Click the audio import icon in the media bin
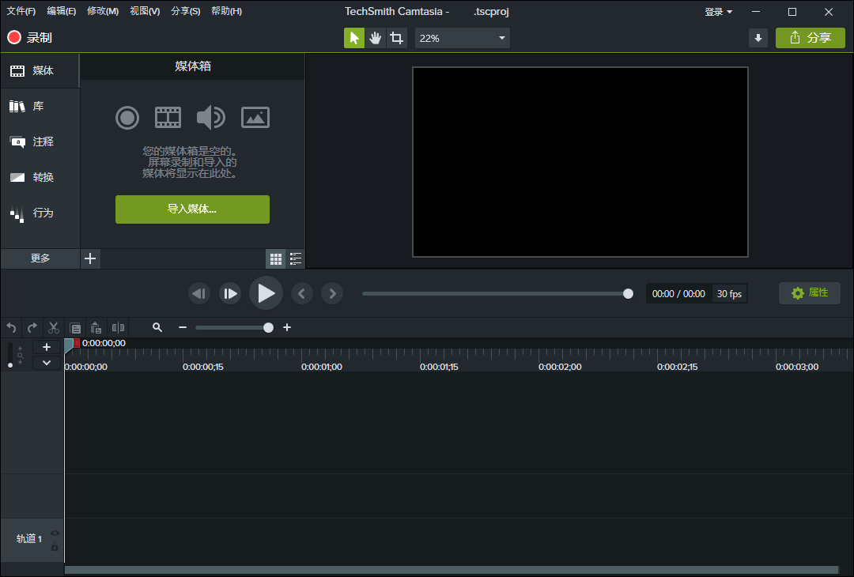Image resolution: width=854 pixels, height=577 pixels. point(211,117)
